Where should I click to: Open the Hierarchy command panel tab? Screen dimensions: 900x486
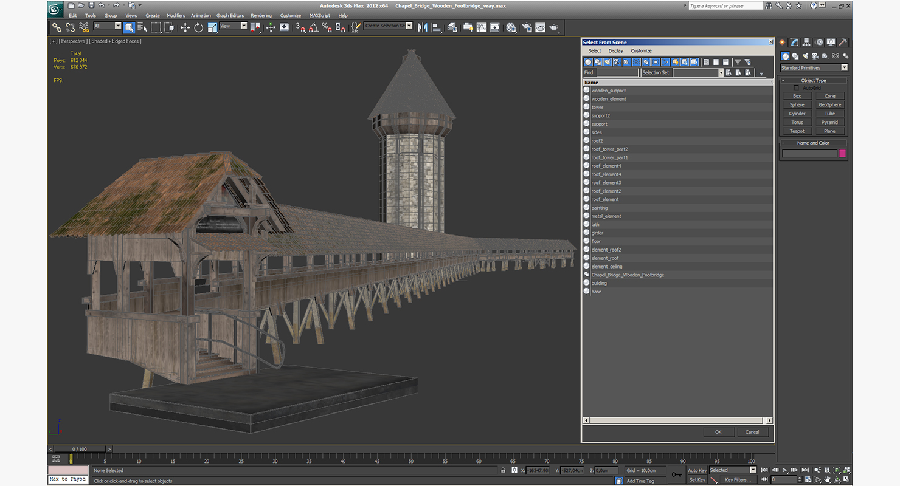(x=807, y=42)
